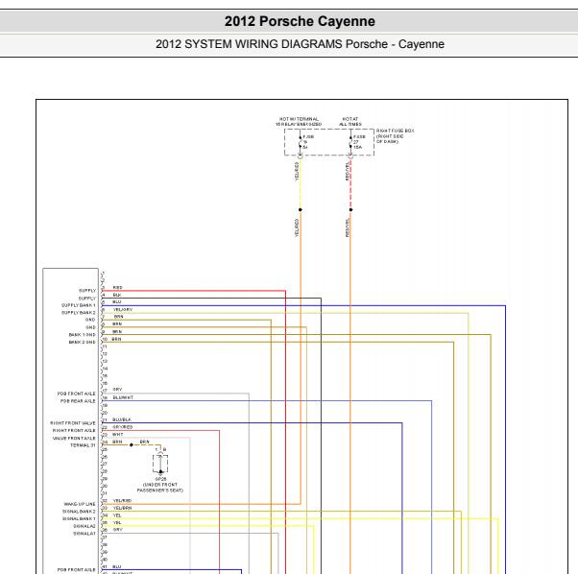Select the 'BLK' label at pin 4
Viewport: 578px width, 574px height.
[117, 295]
